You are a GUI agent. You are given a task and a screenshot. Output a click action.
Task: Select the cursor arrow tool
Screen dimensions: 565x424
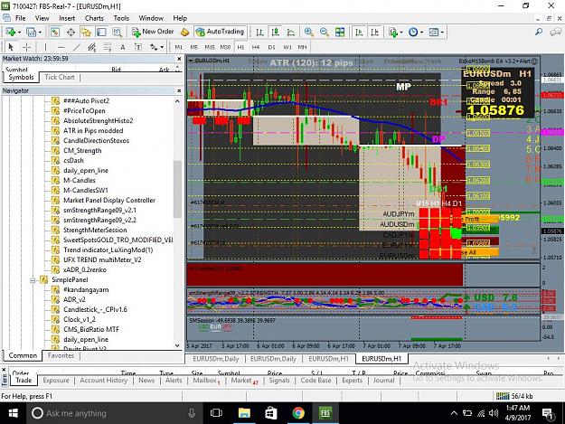tap(11, 47)
